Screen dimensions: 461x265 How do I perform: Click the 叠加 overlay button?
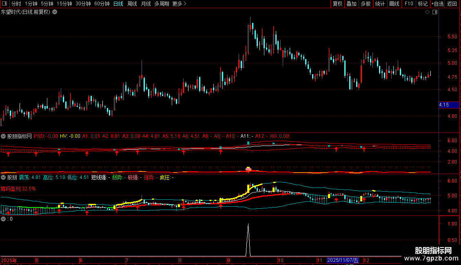click(352, 4)
